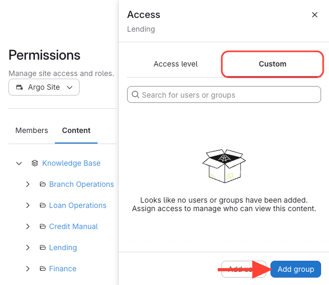The height and width of the screenshot is (285, 329).
Task: Open the Lending content link
Action: pos(63,248)
